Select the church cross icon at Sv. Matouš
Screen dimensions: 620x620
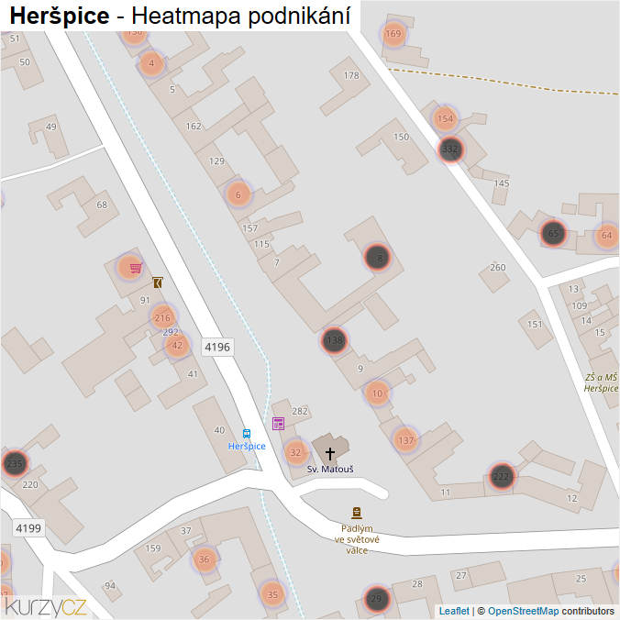[330, 453]
